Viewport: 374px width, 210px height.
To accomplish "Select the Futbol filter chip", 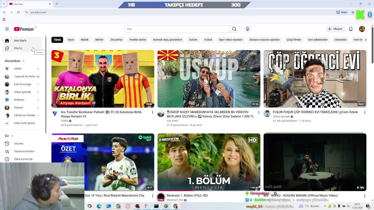I will (x=208, y=40).
